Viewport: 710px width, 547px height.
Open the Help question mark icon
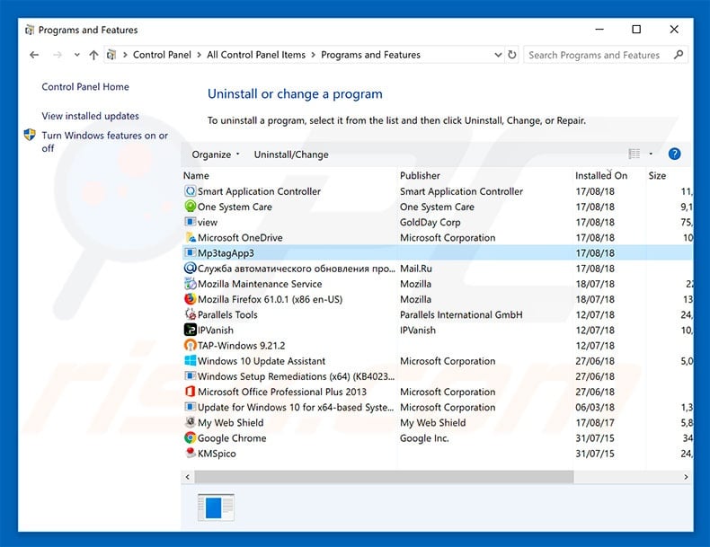[x=674, y=154]
